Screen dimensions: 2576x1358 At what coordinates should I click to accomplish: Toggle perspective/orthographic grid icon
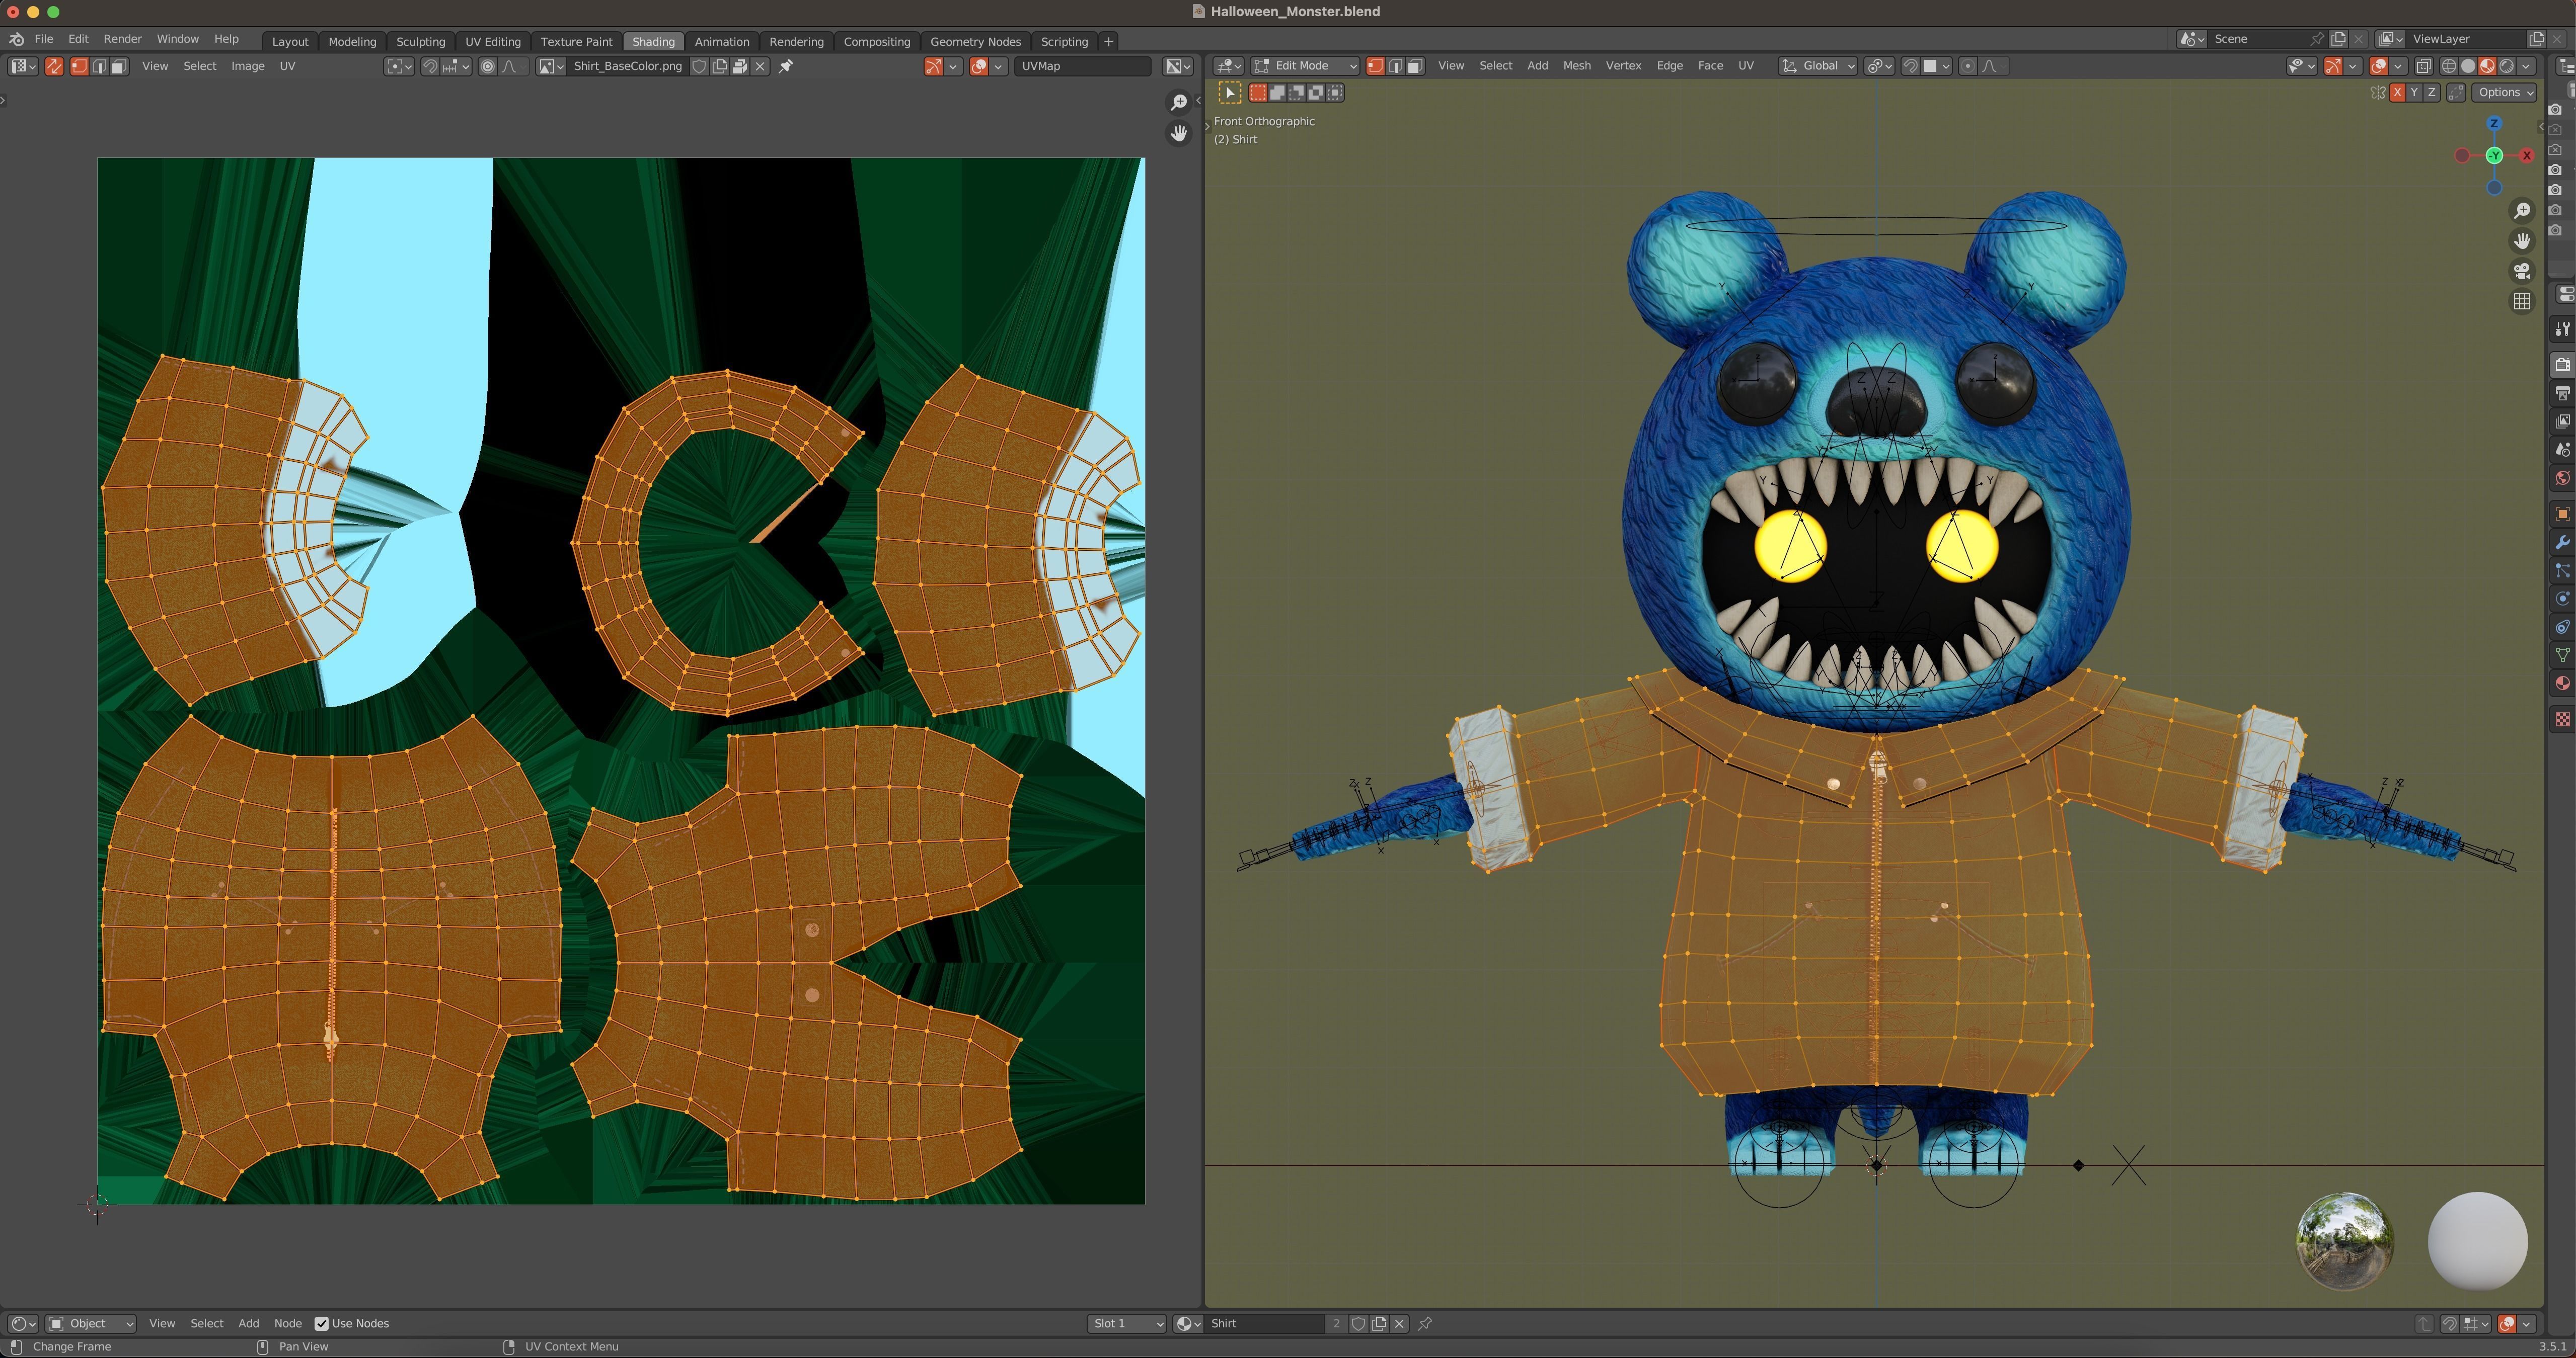click(x=2522, y=301)
